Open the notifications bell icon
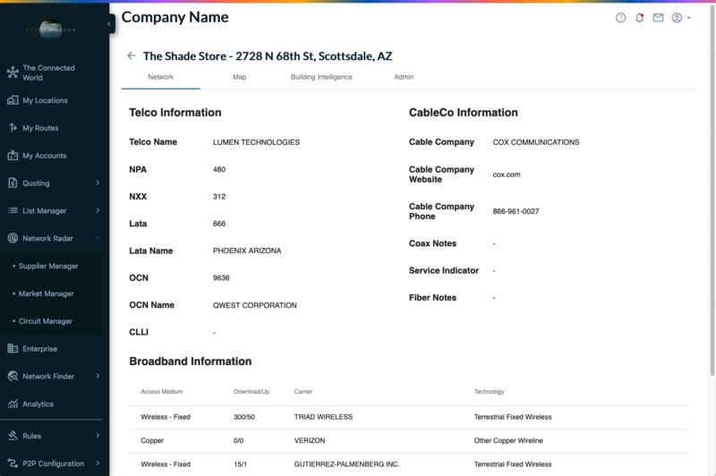Image resolution: width=716 pixels, height=476 pixels. [x=639, y=18]
